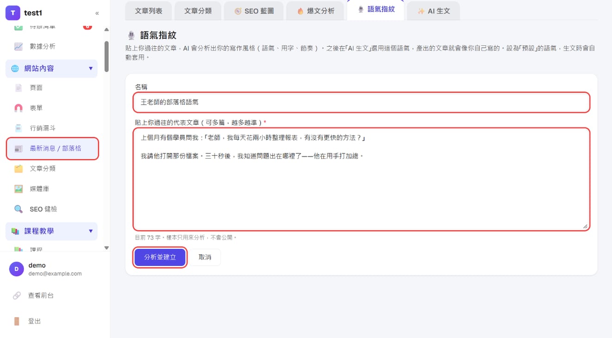
Task: Click the 行銷漏斗 funnel icon
Action: pyautogui.click(x=19, y=128)
